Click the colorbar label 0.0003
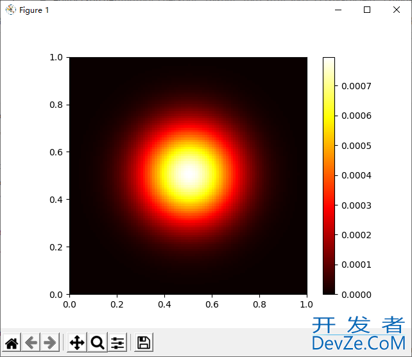 tap(356, 205)
